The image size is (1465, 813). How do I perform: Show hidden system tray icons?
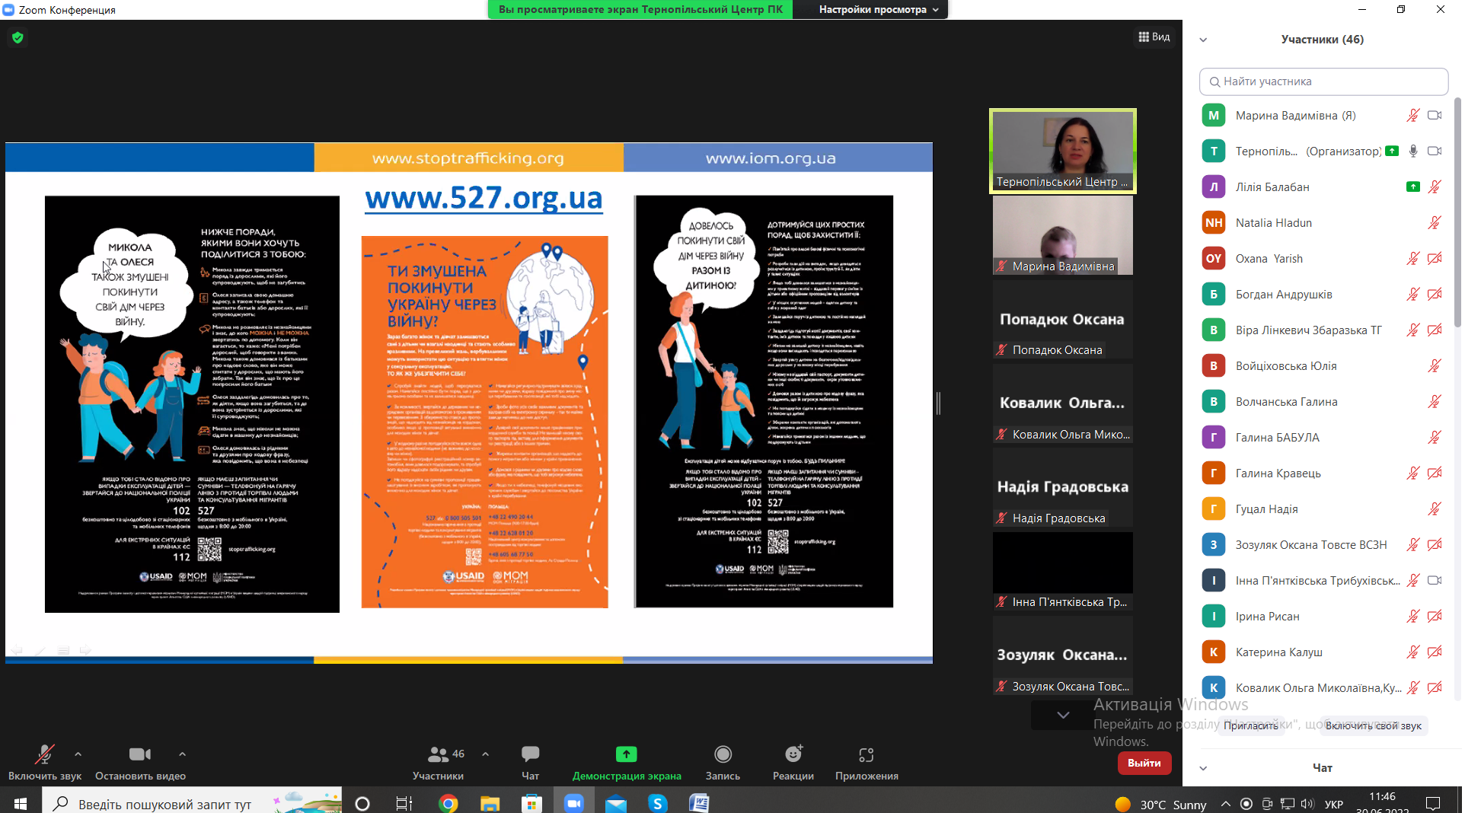[x=1225, y=804]
